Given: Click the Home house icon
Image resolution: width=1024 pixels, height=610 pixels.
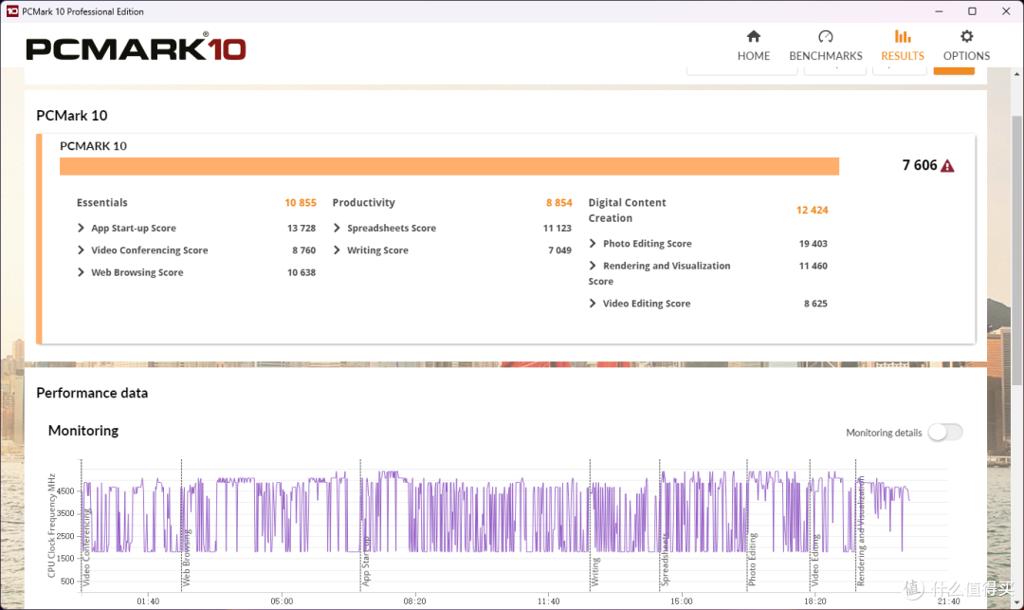Looking at the screenshot, I should point(754,36).
